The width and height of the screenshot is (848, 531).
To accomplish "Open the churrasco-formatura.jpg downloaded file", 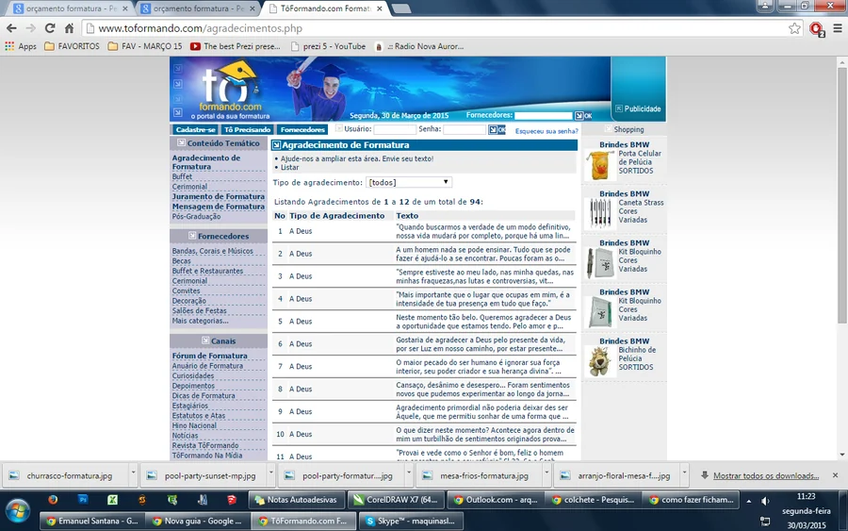I will point(66,475).
